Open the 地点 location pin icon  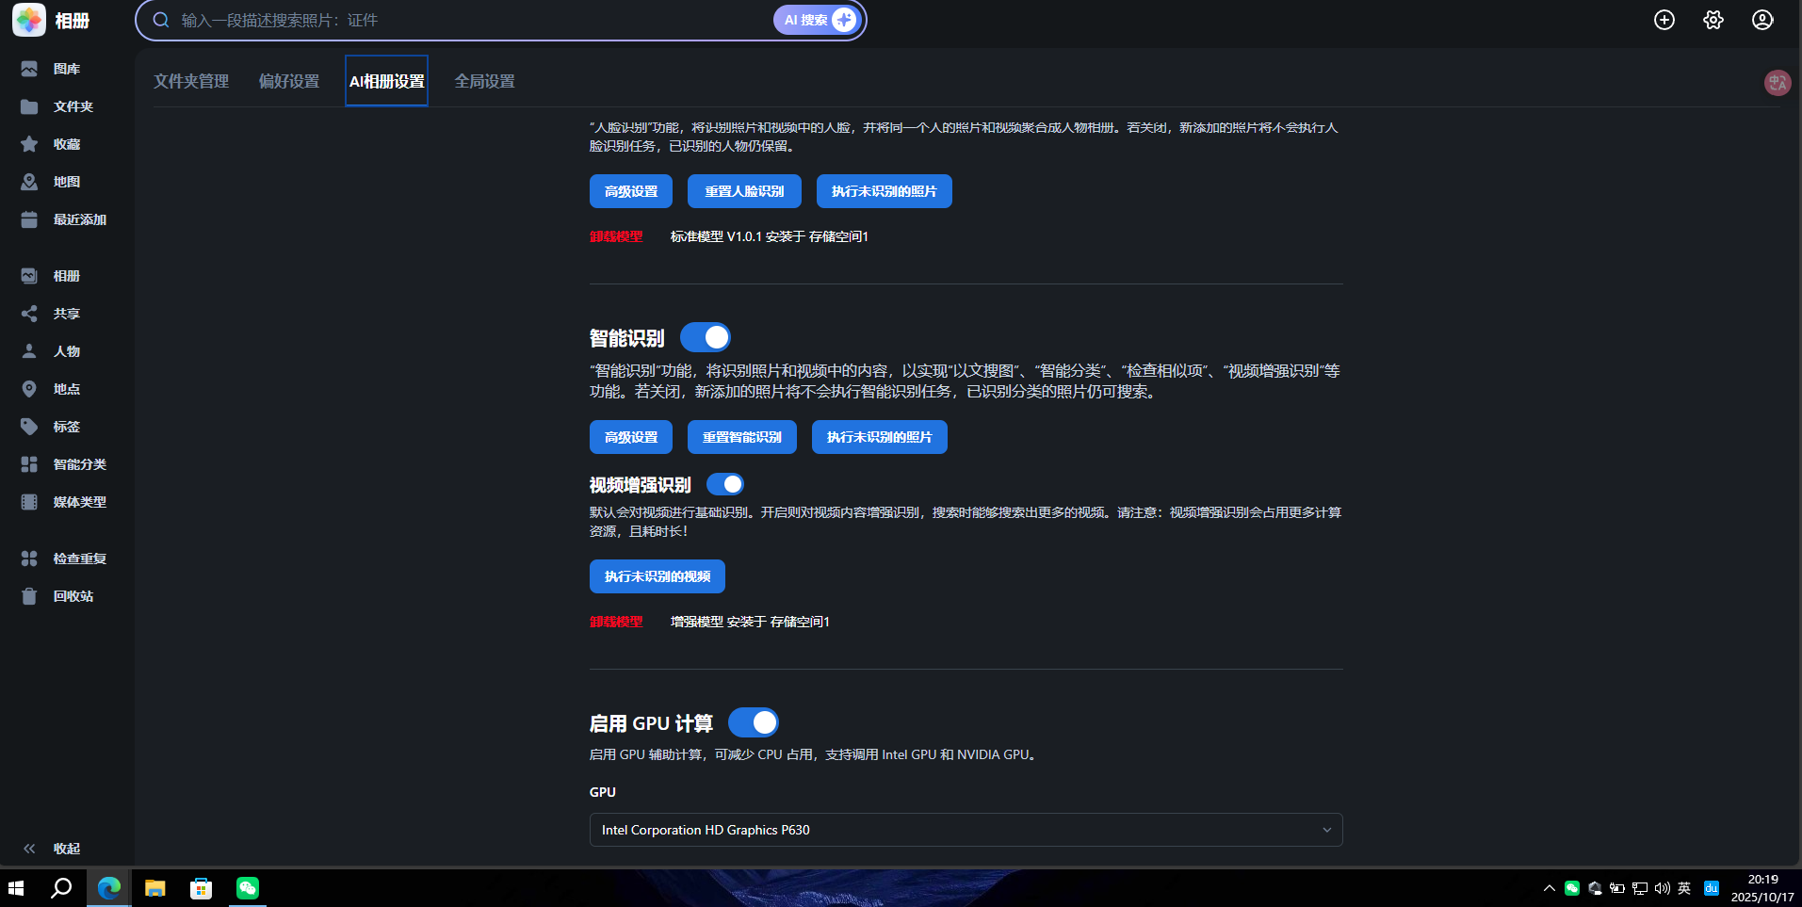(29, 389)
